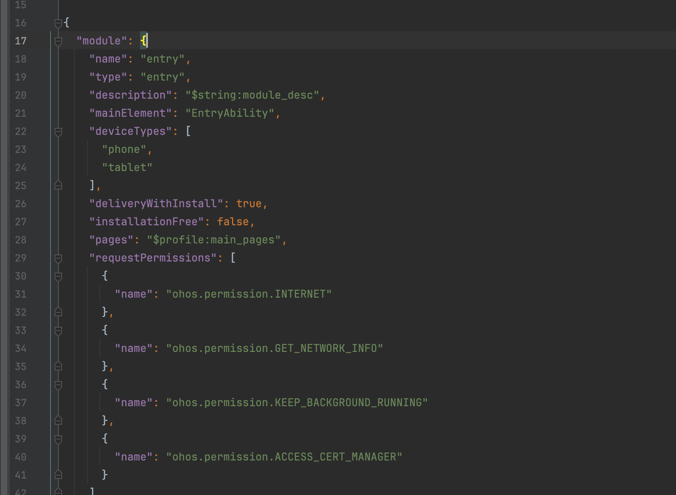
Task: Fold the ACCESS_CERT_MANAGER object on line 39
Action: (58, 439)
